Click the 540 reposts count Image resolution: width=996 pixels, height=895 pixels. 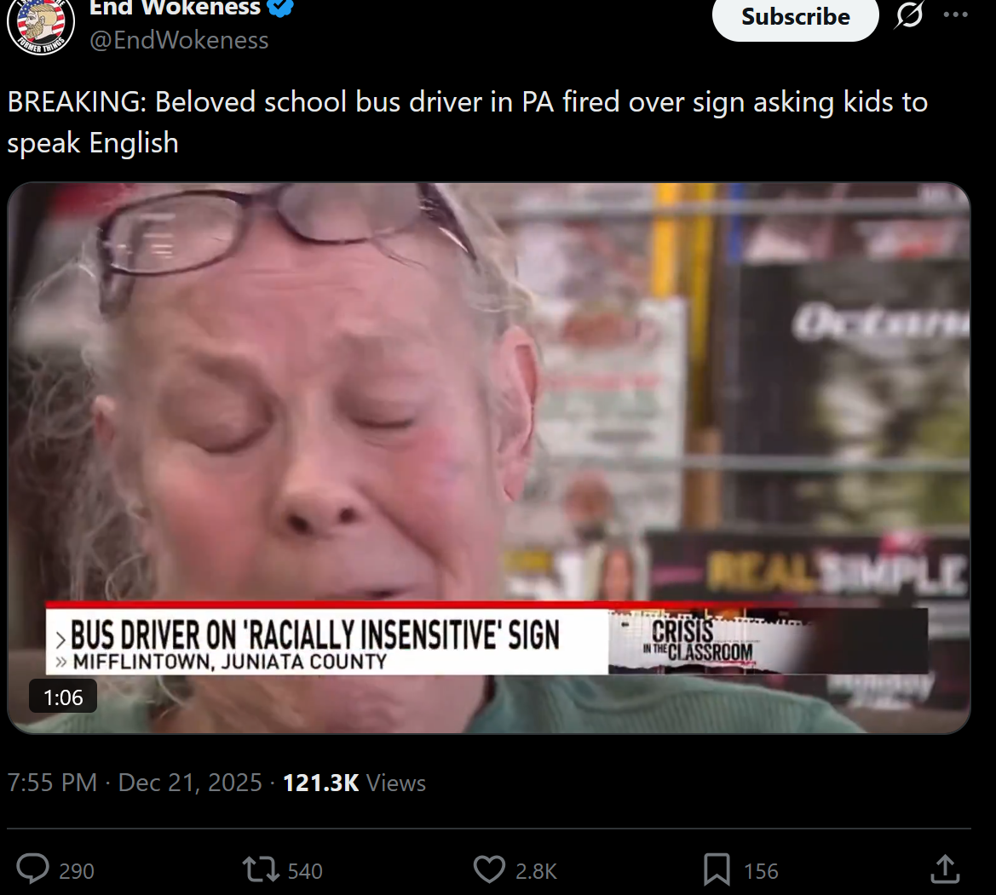click(305, 871)
